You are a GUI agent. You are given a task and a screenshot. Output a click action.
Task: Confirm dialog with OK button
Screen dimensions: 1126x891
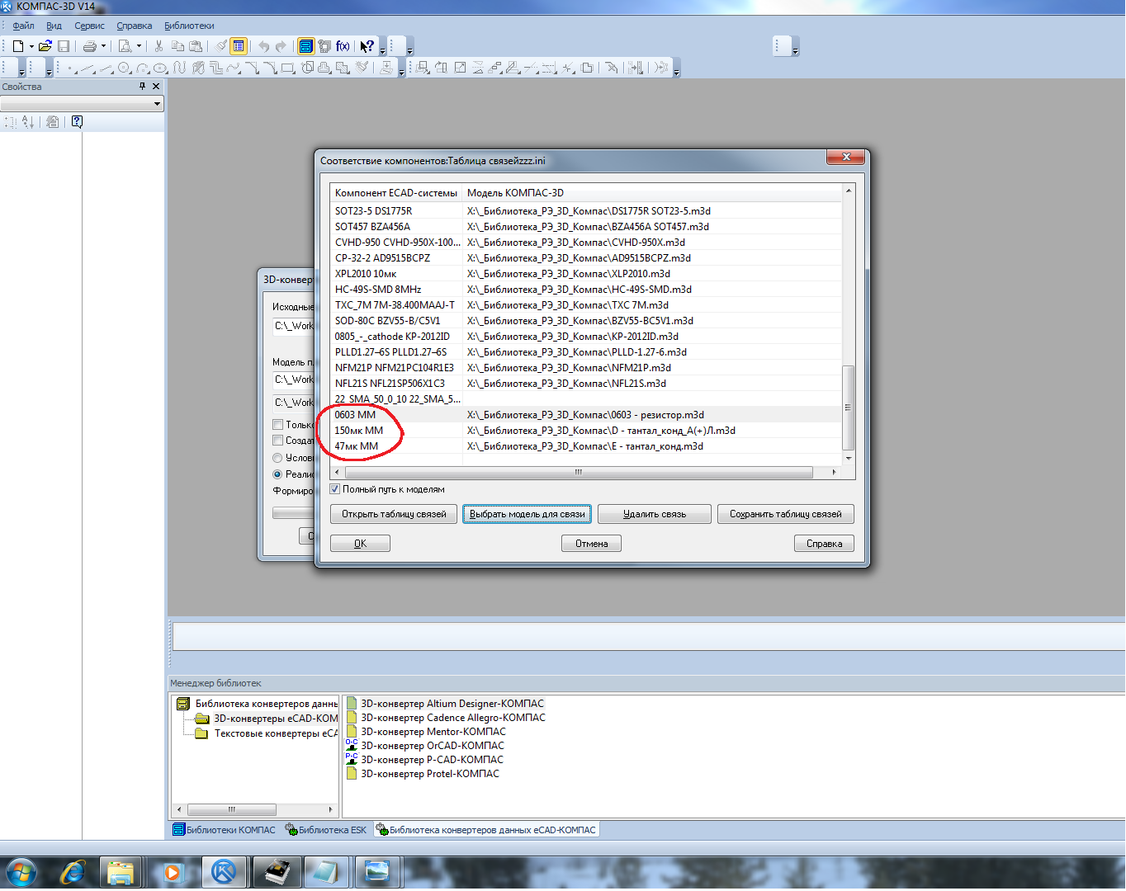coord(360,544)
